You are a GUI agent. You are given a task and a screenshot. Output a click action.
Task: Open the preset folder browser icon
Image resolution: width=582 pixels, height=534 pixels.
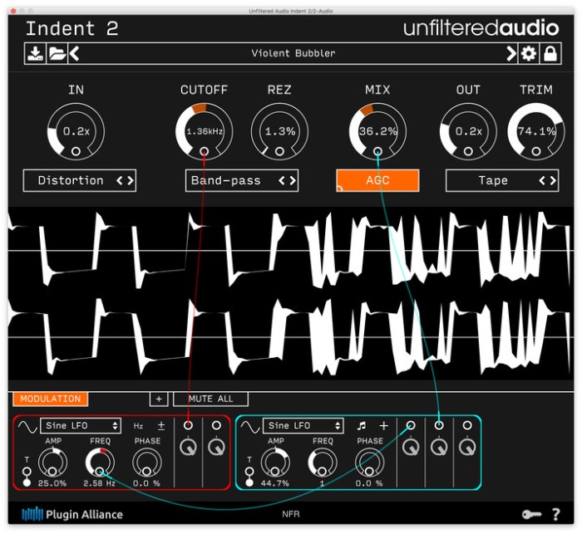click(57, 53)
